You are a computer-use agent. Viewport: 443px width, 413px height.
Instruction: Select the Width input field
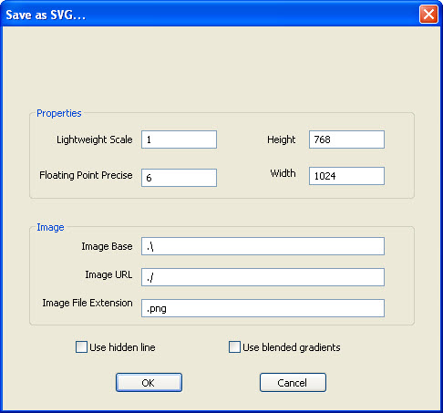346,176
